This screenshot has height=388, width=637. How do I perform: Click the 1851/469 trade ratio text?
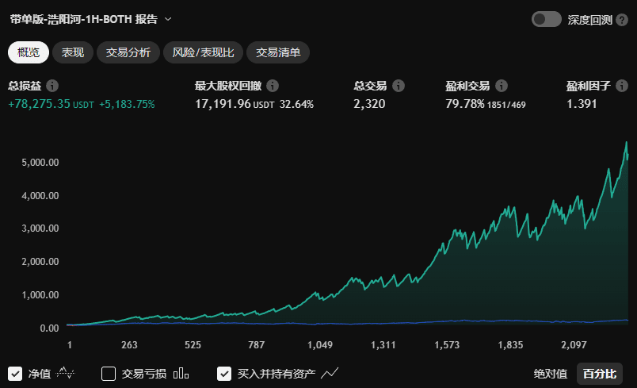506,105
